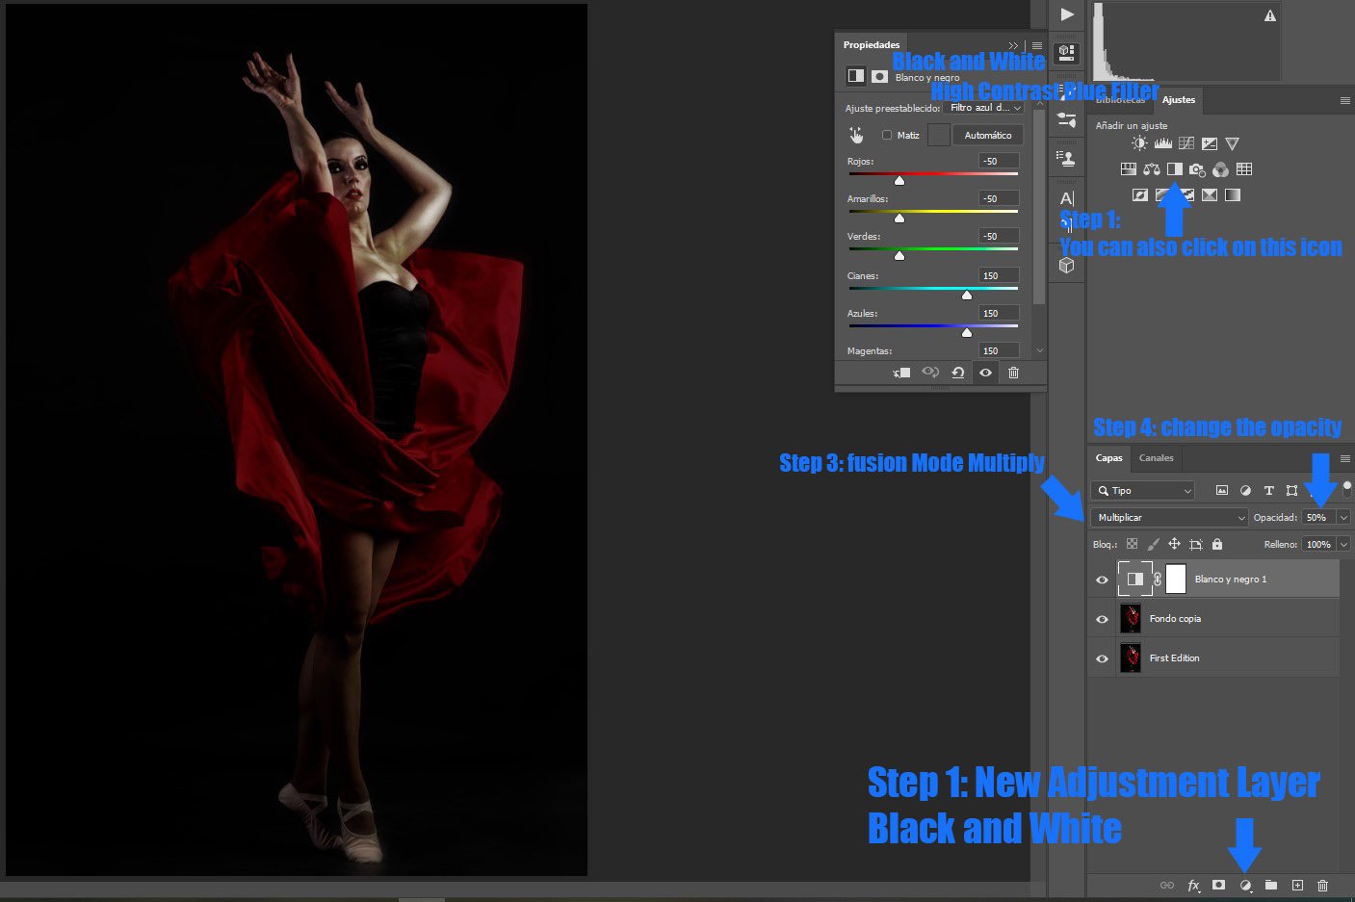Add a Brightness/Contrast adjustment
The width and height of the screenshot is (1355, 902).
pos(1139,143)
